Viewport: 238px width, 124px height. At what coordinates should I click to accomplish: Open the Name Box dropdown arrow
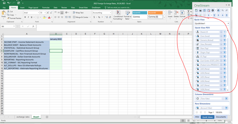tap(14, 26)
